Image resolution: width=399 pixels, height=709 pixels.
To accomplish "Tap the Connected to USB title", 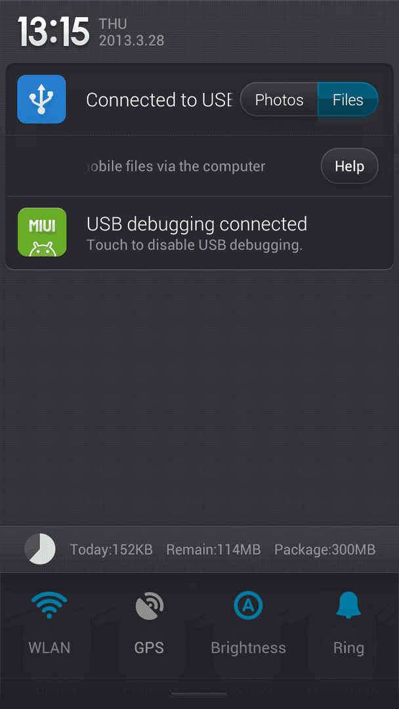I will (x=159, y=100).
